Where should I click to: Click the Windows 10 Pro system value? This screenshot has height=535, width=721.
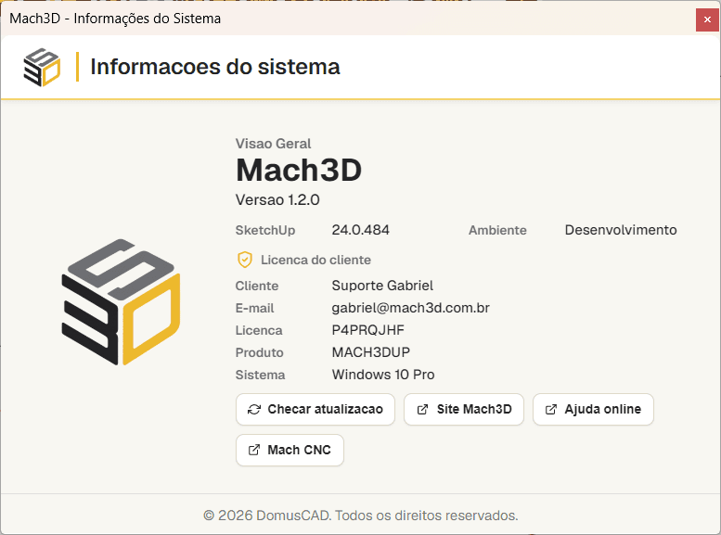[x=383, y=375]
